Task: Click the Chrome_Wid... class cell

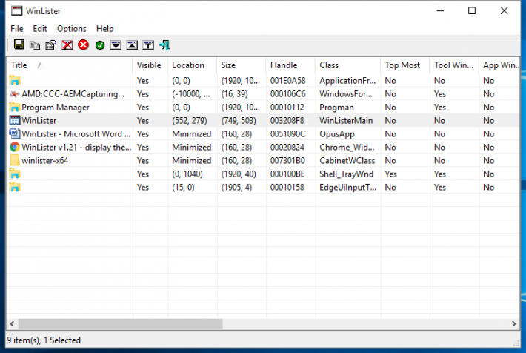Action: 347,147
